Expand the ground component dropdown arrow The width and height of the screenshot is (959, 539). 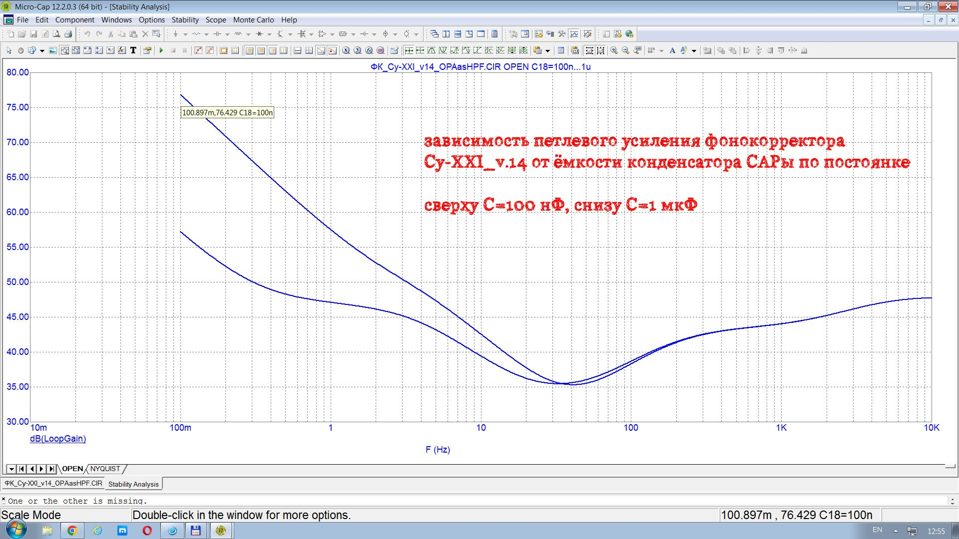point(185,34)
